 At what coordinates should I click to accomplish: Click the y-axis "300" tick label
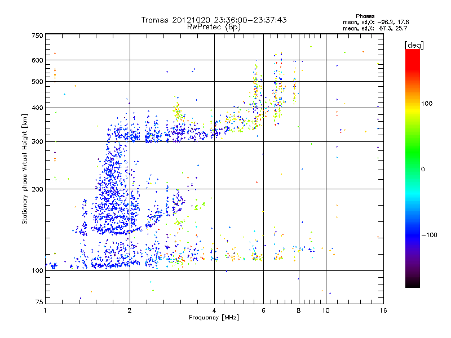point(37,142)
